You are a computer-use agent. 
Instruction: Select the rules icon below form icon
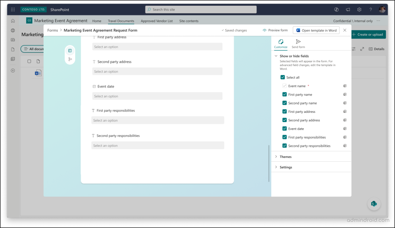click(x=70, y=60)
